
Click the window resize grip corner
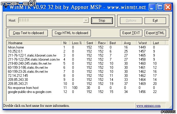pyautogui.click(x=170, y=107)
